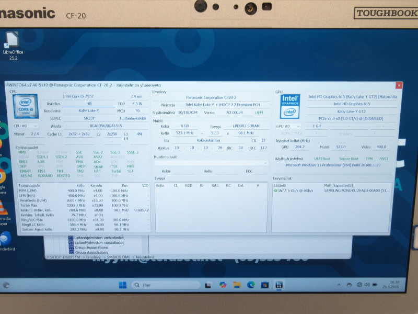Select the "MFM (LPM)" row
The width and height of the screenshot is (418, 314).
pyautogui.click(x=84, y=190)
